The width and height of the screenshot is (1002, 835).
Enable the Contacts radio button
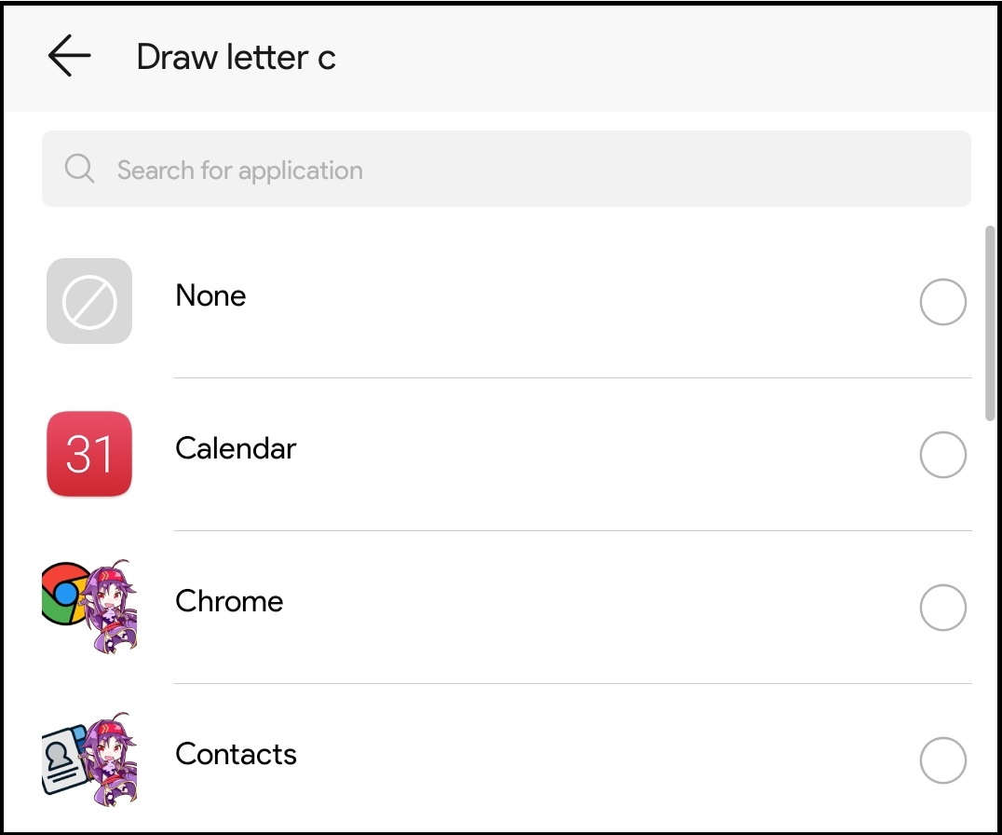(x=942, y=760)
